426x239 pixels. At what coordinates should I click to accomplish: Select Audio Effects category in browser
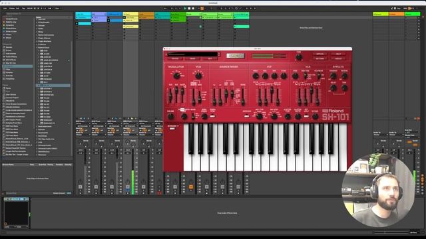(x=11, y=56)
